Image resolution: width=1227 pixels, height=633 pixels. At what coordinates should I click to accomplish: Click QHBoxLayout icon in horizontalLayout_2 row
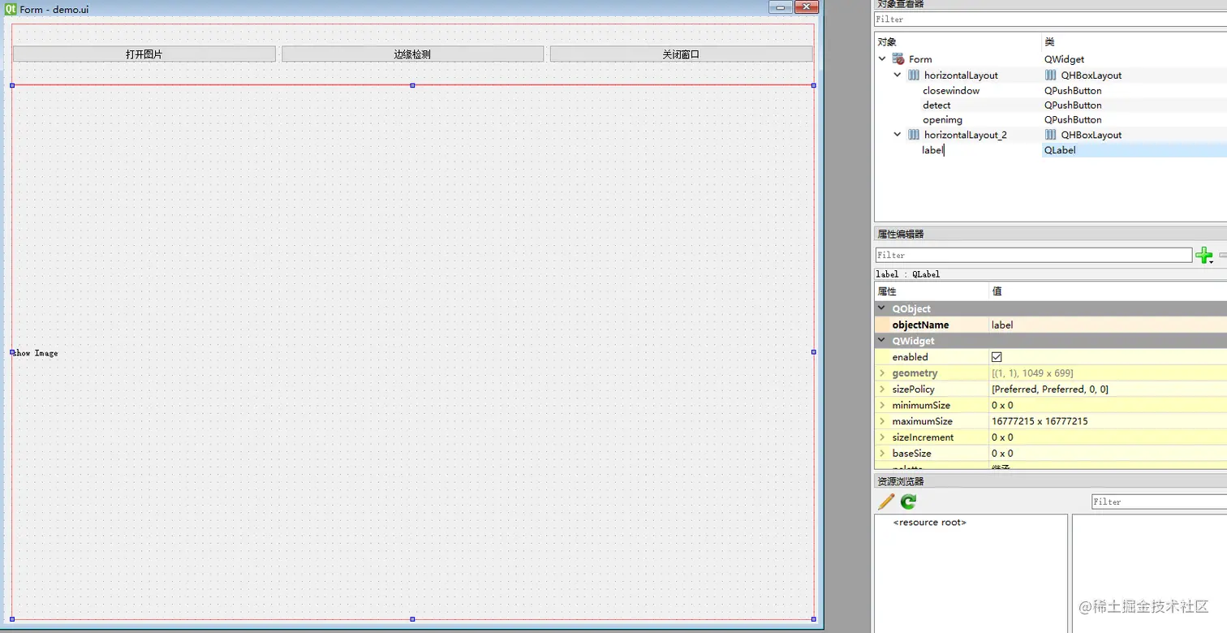pos(1051,135)
